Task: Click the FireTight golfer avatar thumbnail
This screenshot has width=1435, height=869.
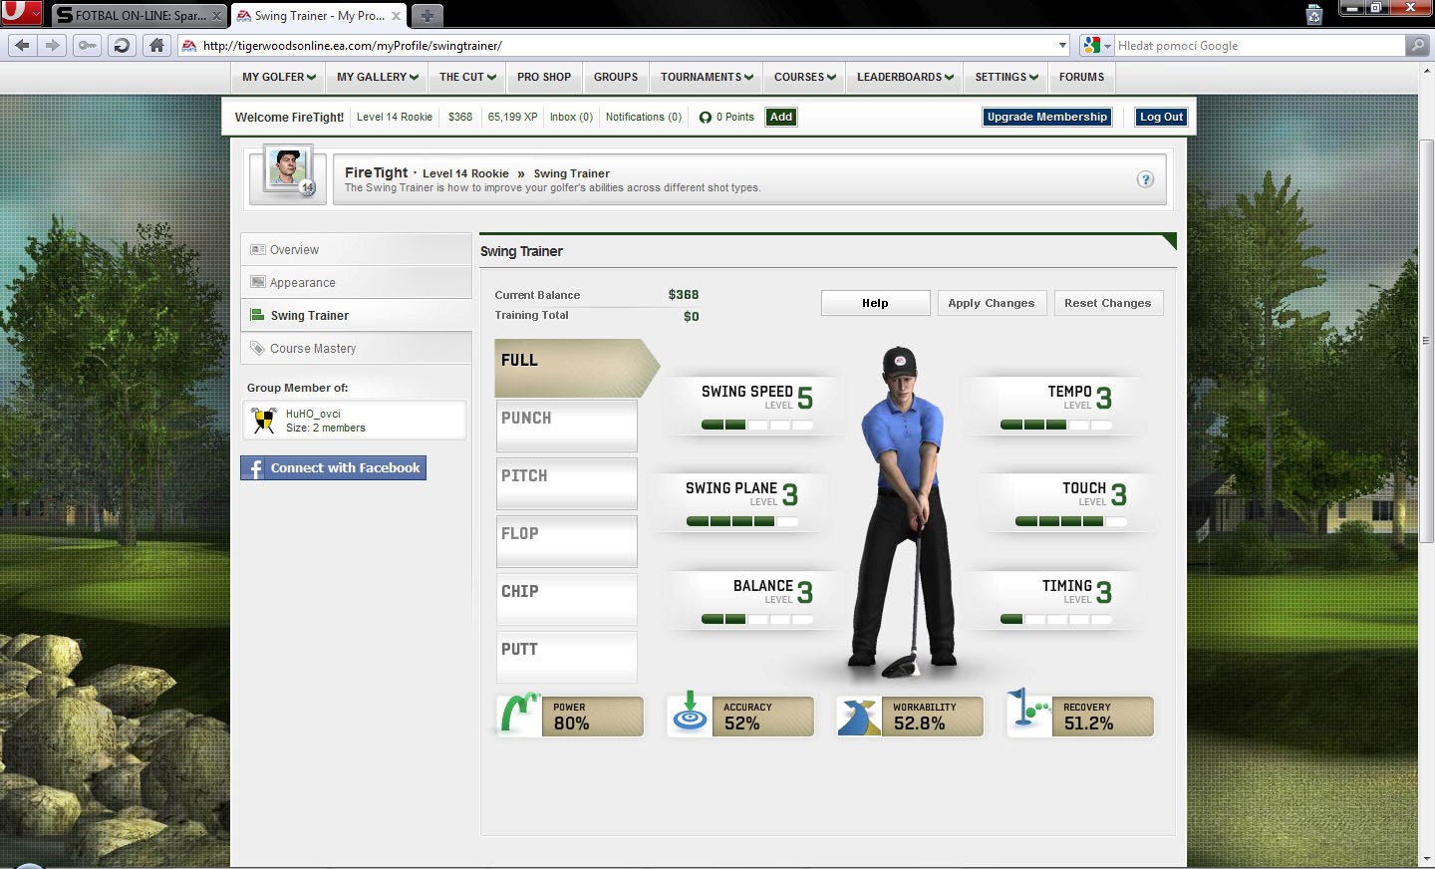Action: coord(289,170)
